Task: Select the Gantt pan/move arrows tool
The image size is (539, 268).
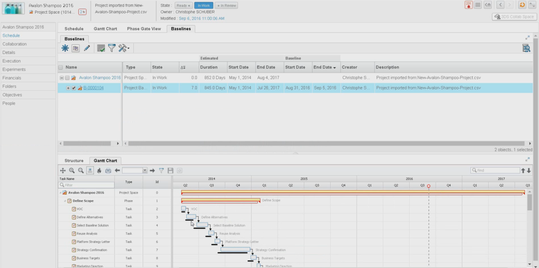Action: [x=63, y=170]
